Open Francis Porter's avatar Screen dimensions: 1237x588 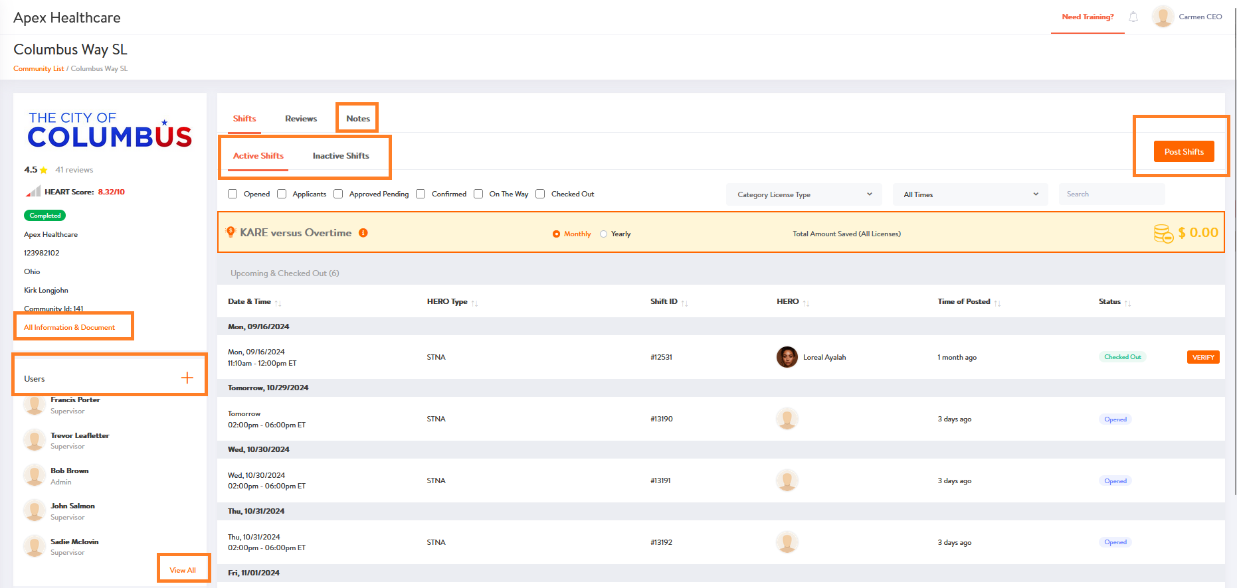[x=35, y=405]
